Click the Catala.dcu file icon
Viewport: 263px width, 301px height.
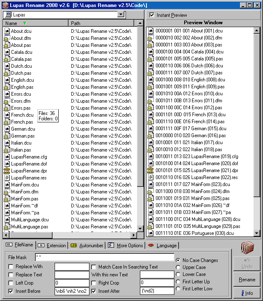coord(7,52)
